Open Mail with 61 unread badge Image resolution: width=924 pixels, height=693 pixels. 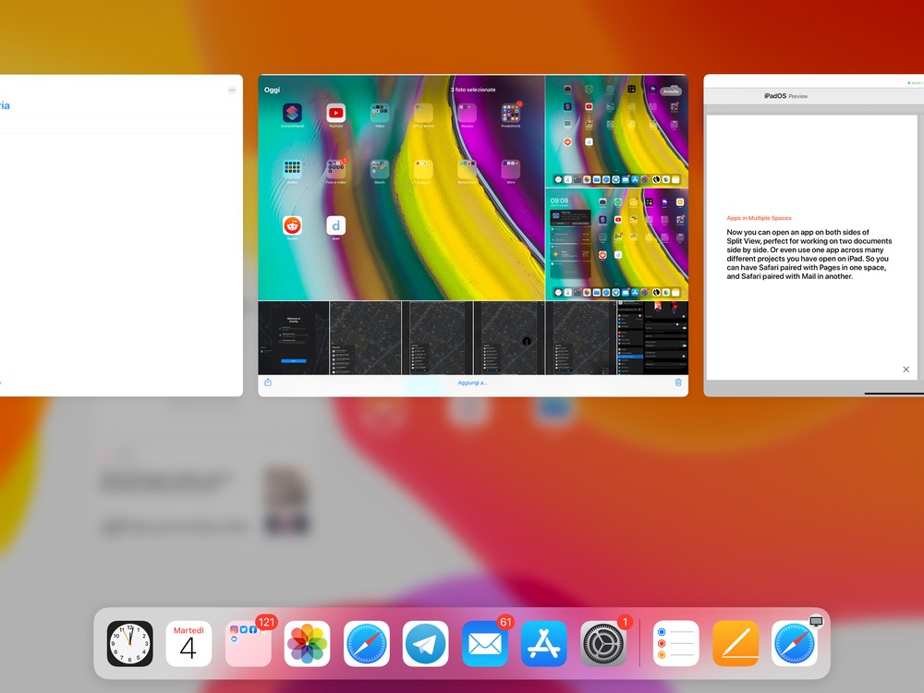coord(484,643)
